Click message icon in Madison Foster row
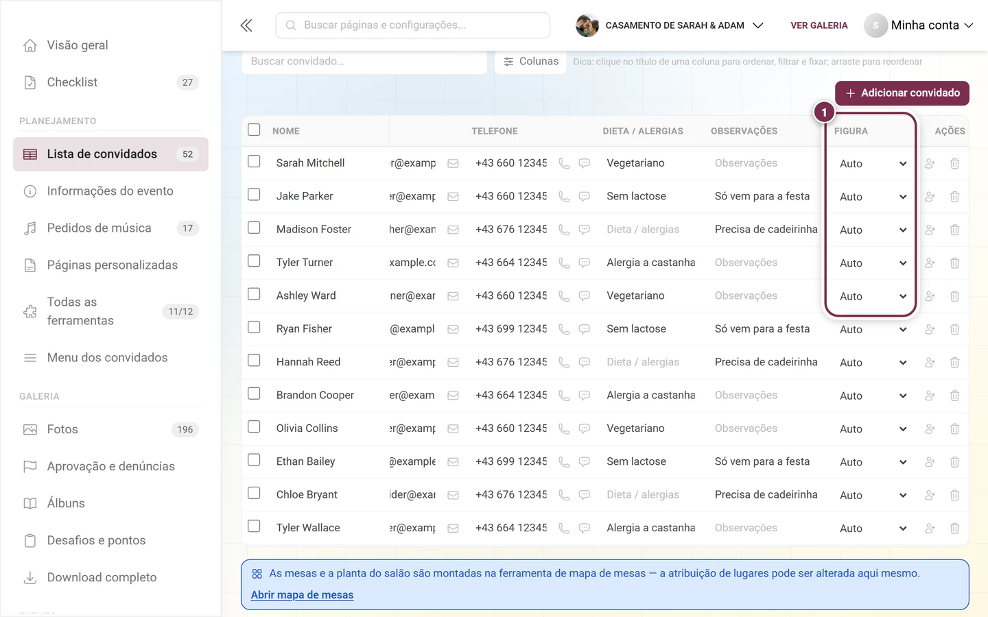This screenshot has height=617, width=988. tap(585, 230)
